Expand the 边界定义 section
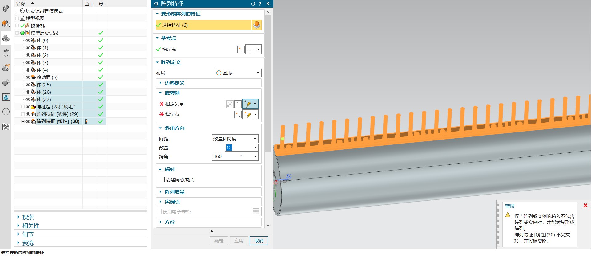This screenshot has height=256, width=591. (174, 83)
